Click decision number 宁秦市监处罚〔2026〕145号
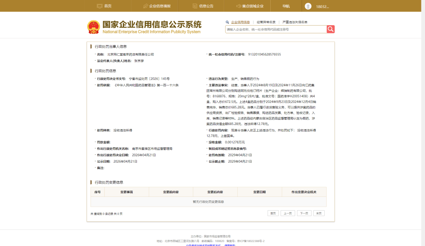Image resolution: width=425 pixels, height=246 pixels. click(x=149, y=79)
